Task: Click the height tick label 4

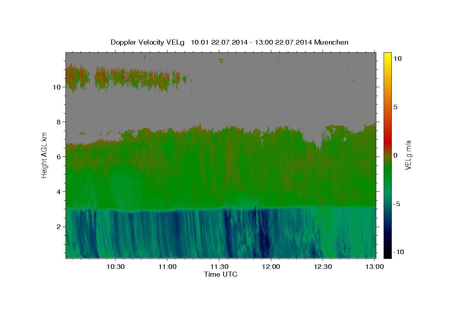Action: tap(59, 192)
